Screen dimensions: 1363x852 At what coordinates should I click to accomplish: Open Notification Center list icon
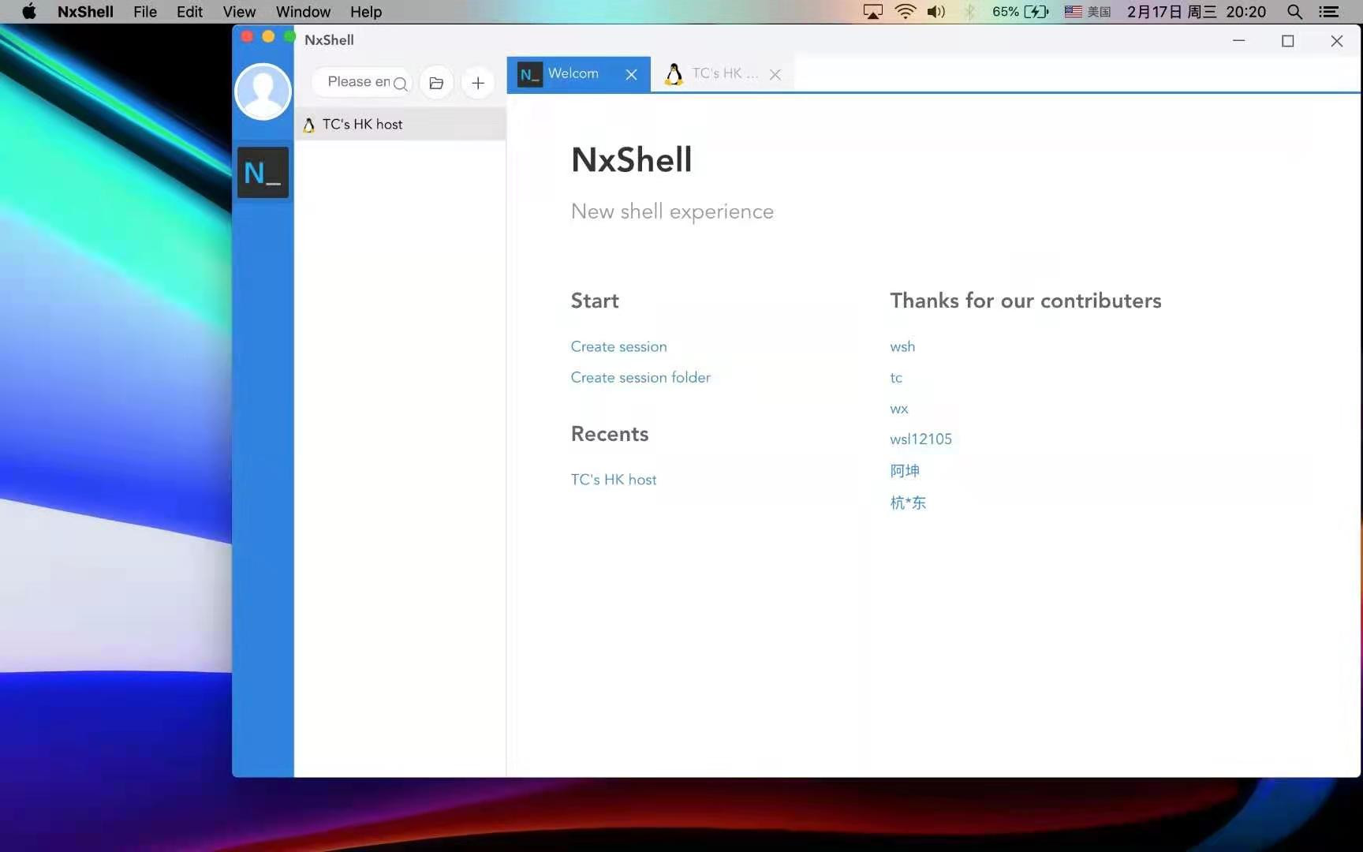pos(1329,12)
